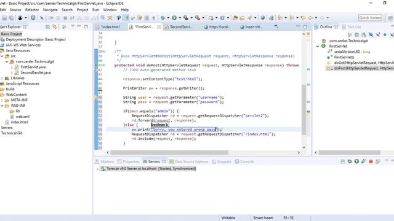This screenshot has width=394, height=221.
Task: Switch to the Console tab
Action: click(244, 161)
